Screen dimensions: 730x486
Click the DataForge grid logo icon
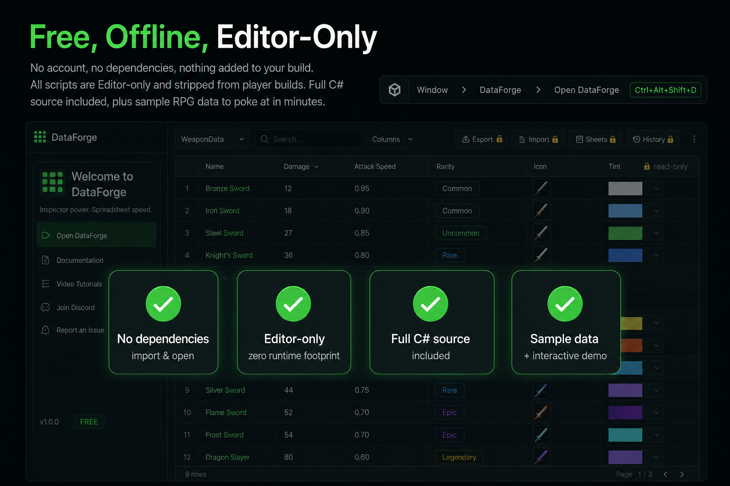coord(40,137)
